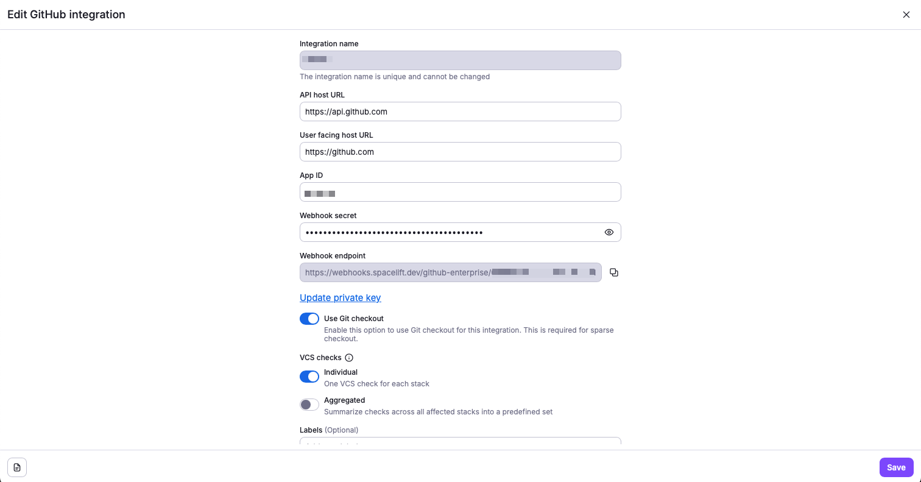
Task: Copy the webhook endpoint URL
Action: click(614, 272)
